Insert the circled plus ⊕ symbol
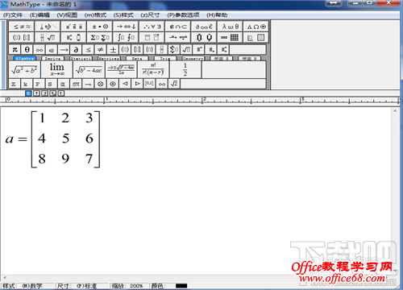The width and height of the screenshot is (403, 290). pos(113,84)
